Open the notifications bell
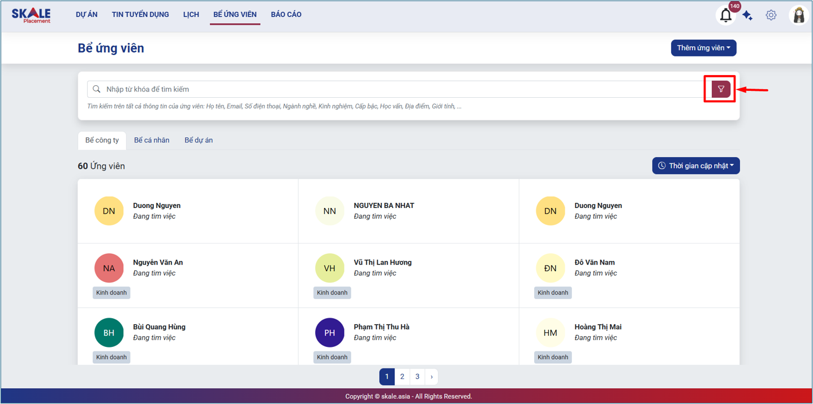This screenshot has width=813, height=404. pyautogui.click(x=726, y=16)
